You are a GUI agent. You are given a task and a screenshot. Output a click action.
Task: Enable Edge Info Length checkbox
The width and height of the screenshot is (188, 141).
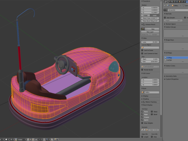pos(142,137)
